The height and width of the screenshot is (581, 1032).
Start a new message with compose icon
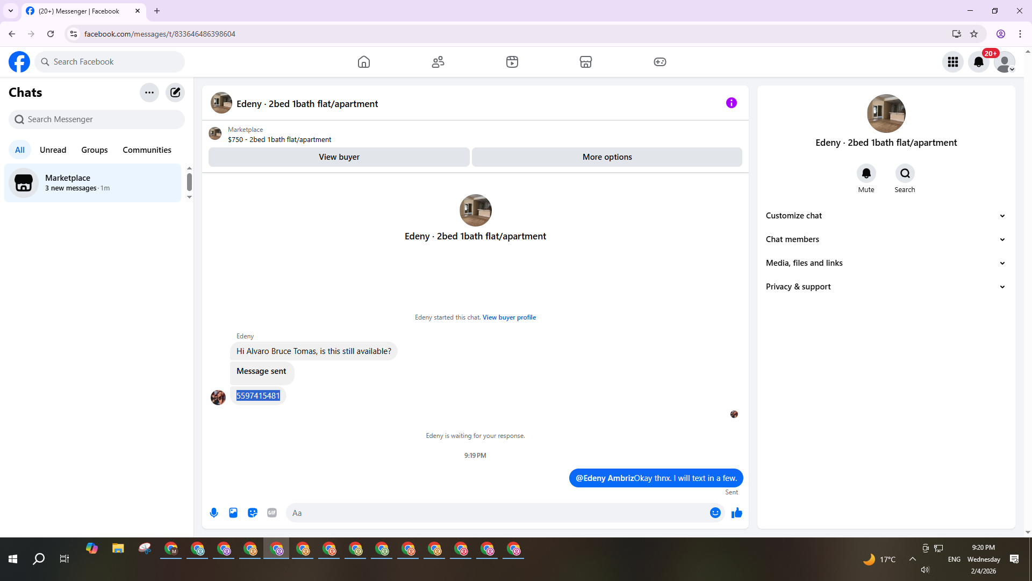pyautogui.click(x=175, y=93)
